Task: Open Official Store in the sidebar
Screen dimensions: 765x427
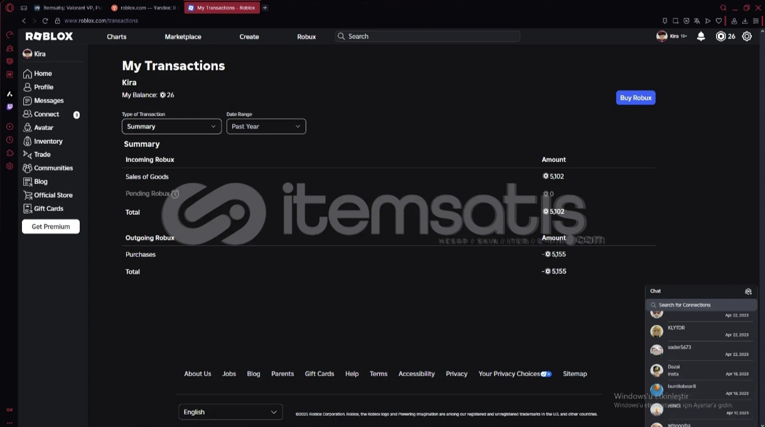Action: pyautogui.click(x=48, y=195)
